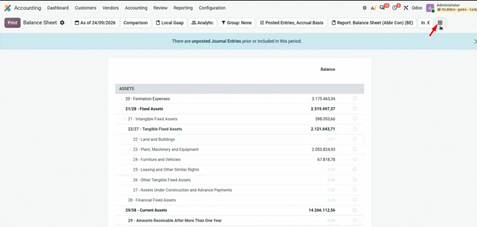Open the Accounting menu item

[136, 8]
